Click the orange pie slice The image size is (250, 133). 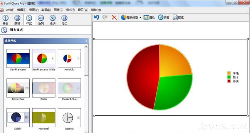click(174, 62)
